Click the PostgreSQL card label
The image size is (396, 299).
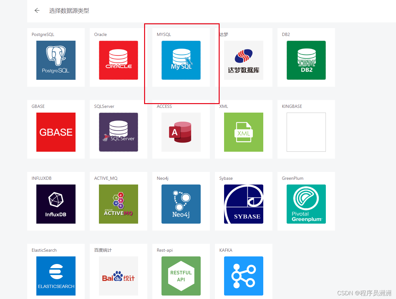point(43,34)
